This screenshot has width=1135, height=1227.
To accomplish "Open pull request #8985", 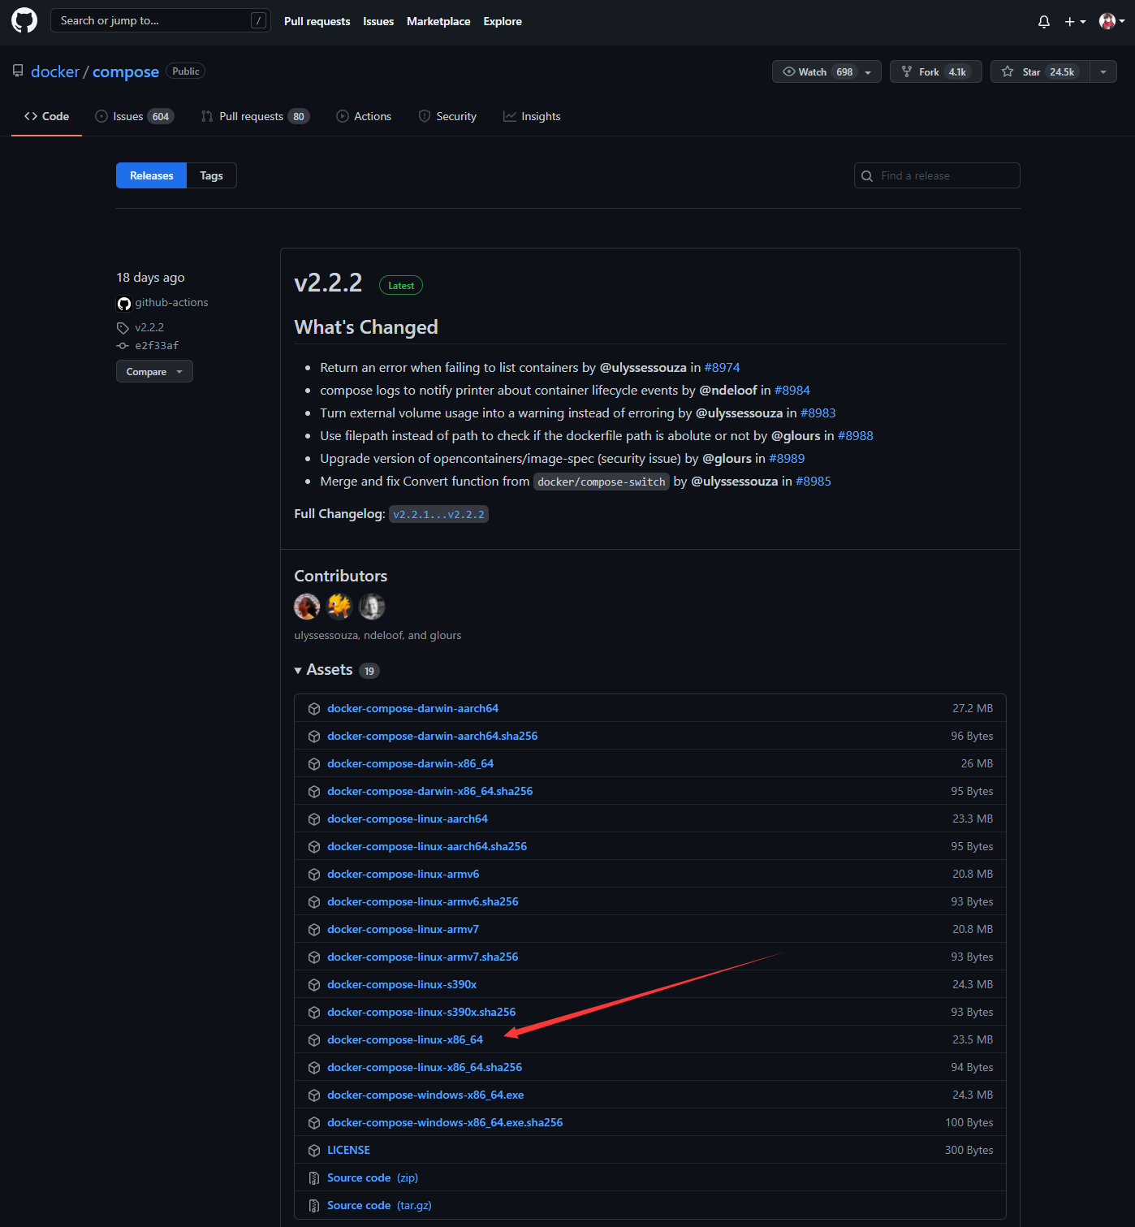I will 813,482.
